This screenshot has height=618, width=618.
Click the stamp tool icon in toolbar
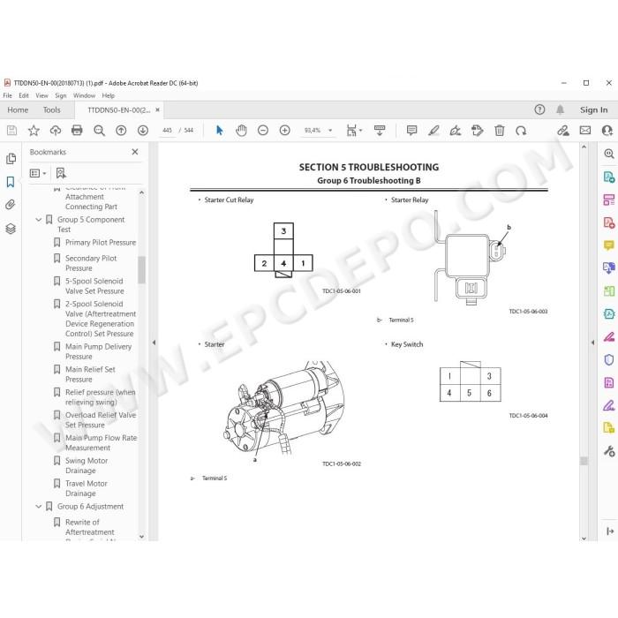[x=478, y=131]
